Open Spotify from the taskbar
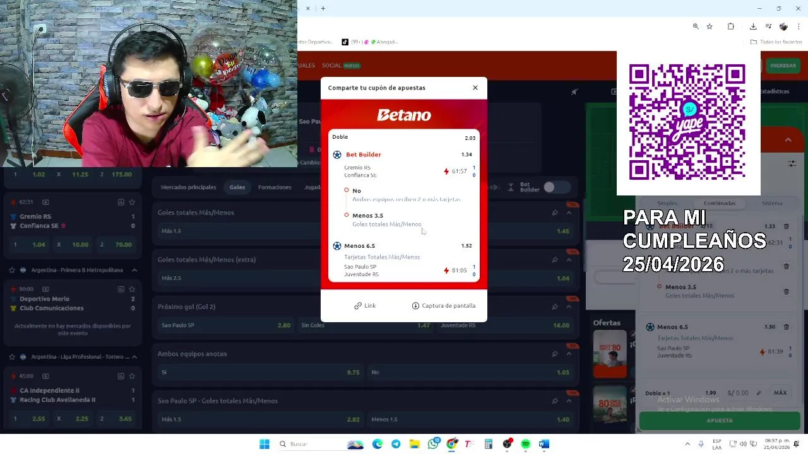This screenshot has height=454, width=808. pyautogui.click(x=525, y=445)
